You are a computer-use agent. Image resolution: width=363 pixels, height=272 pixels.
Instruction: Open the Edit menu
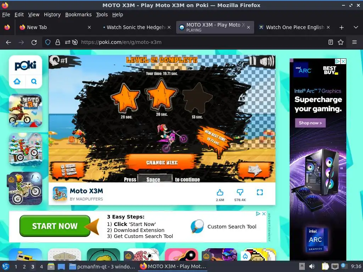[19, 15]
